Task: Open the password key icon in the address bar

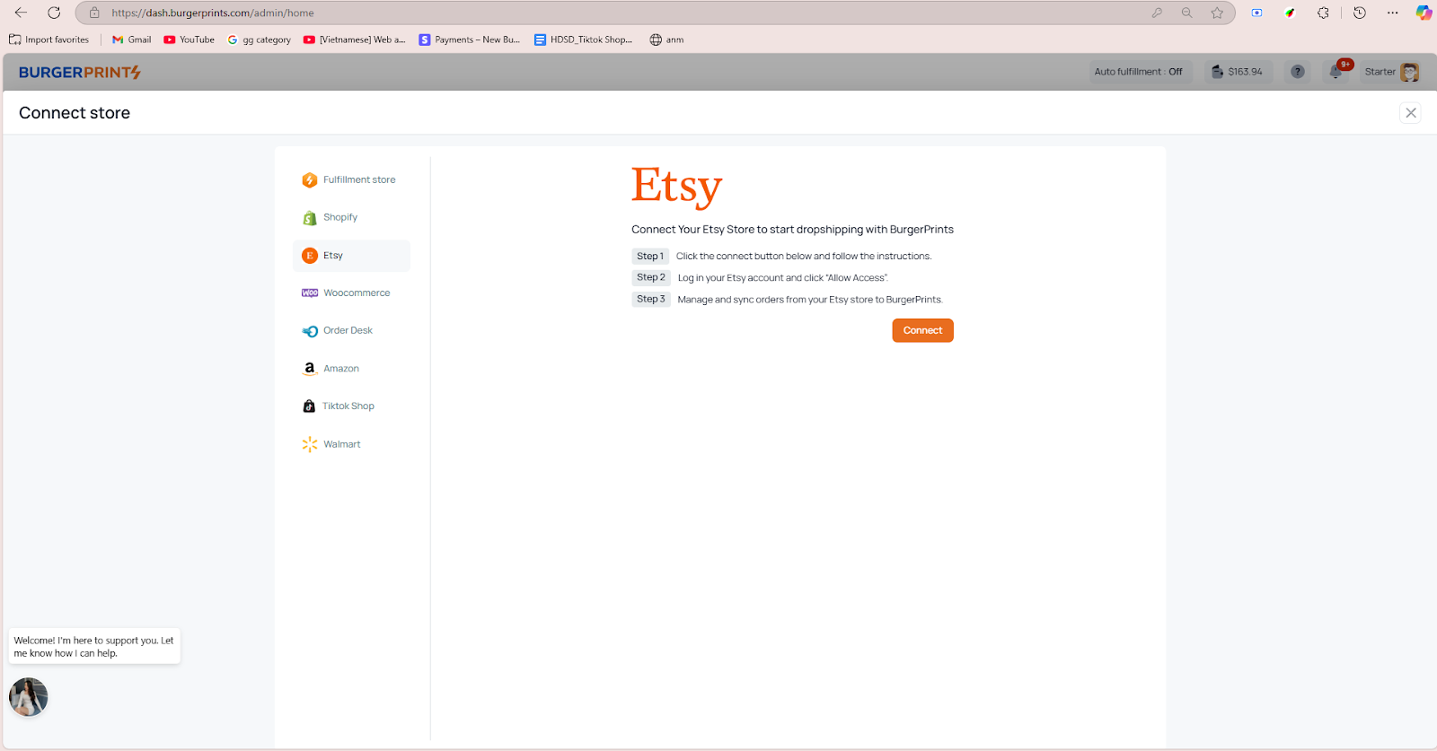Action: (x=1157, y=13)
